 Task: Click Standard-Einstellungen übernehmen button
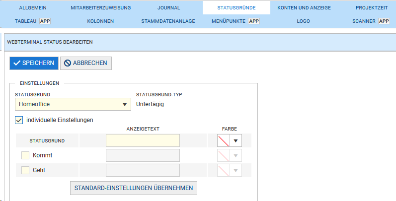coord(134,188)
